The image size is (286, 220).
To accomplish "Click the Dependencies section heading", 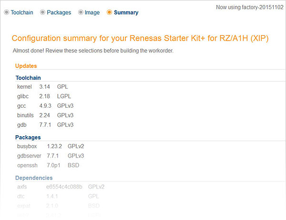I will point(34,178).
